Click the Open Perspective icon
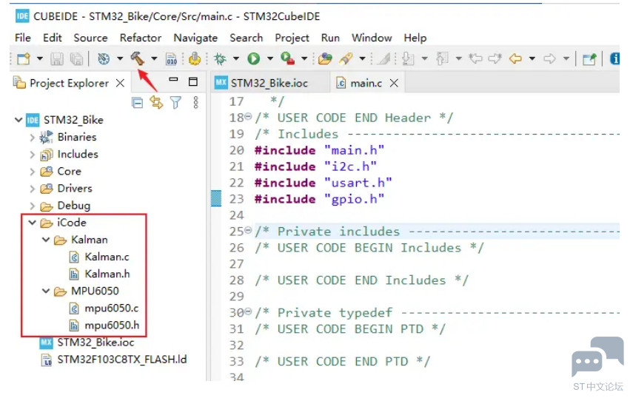The image size is (630, 398). click(x=589, y=58)
